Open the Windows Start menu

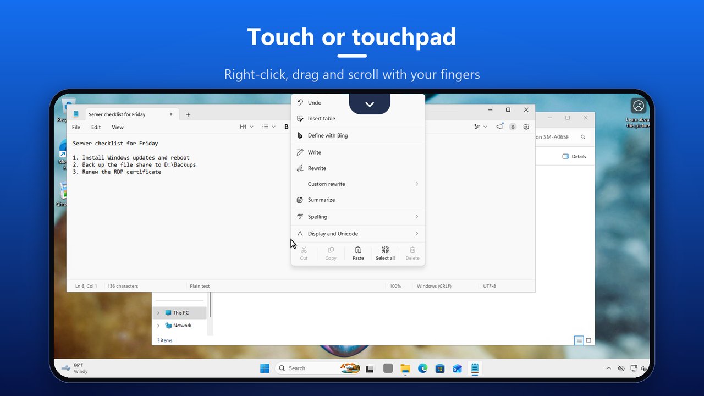click(x=265, y=369)
